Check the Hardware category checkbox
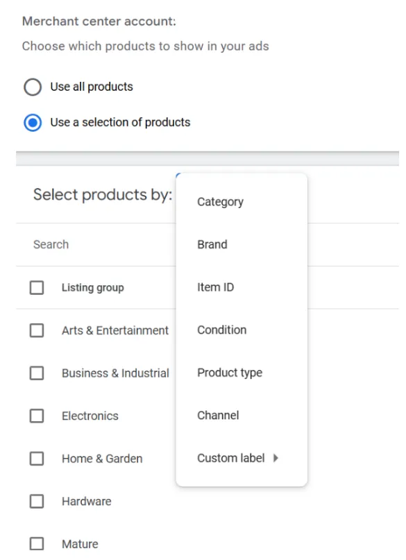 pyautogui.click(x=37, y=502)
